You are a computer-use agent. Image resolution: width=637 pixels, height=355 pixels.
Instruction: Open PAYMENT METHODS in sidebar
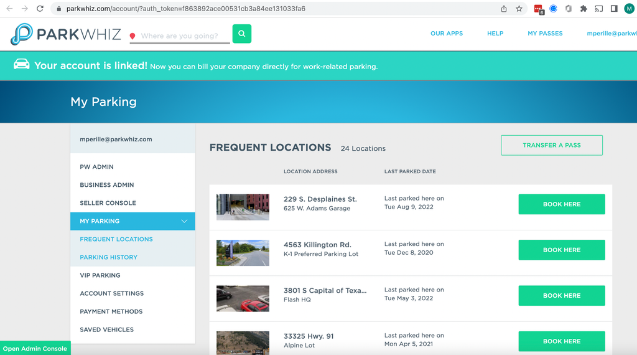click(133, 311)
